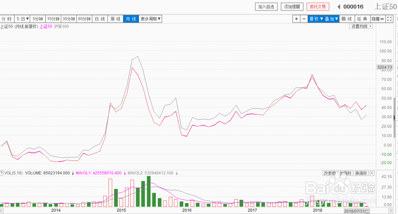Switch to 分时 view
Image resolution: width=398 pixels, height=214 pixels.
tap(7, 19)
